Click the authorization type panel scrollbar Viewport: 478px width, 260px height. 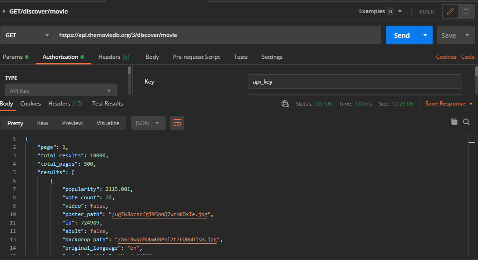[130, 71]
